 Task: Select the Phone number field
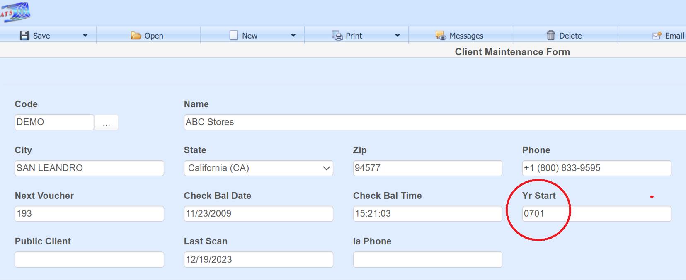click(x=596, y=168)
